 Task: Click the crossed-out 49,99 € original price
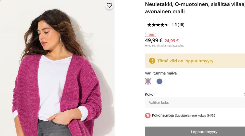point(154,40)
